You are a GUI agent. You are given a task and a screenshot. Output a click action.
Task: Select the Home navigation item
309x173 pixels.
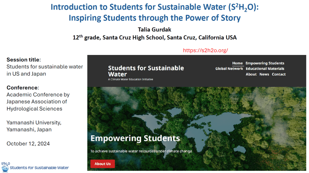(237, 63)
